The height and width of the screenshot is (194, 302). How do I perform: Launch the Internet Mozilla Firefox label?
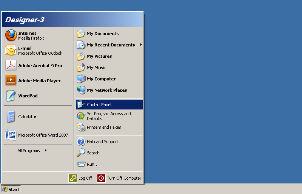point(31,35)
